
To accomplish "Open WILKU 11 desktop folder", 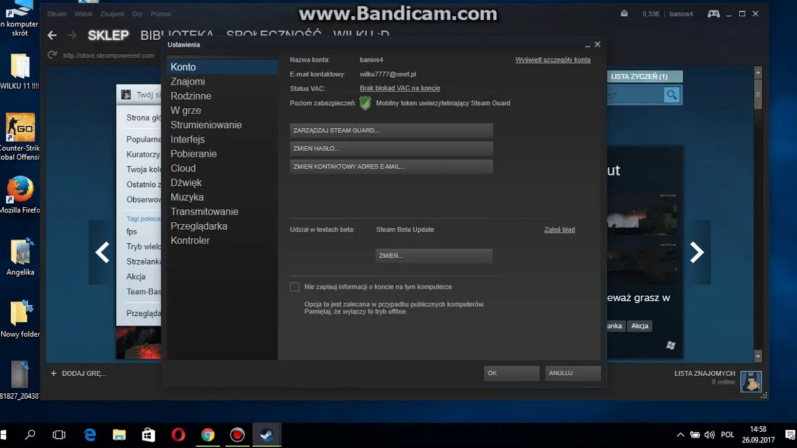I will pos(20,72).
